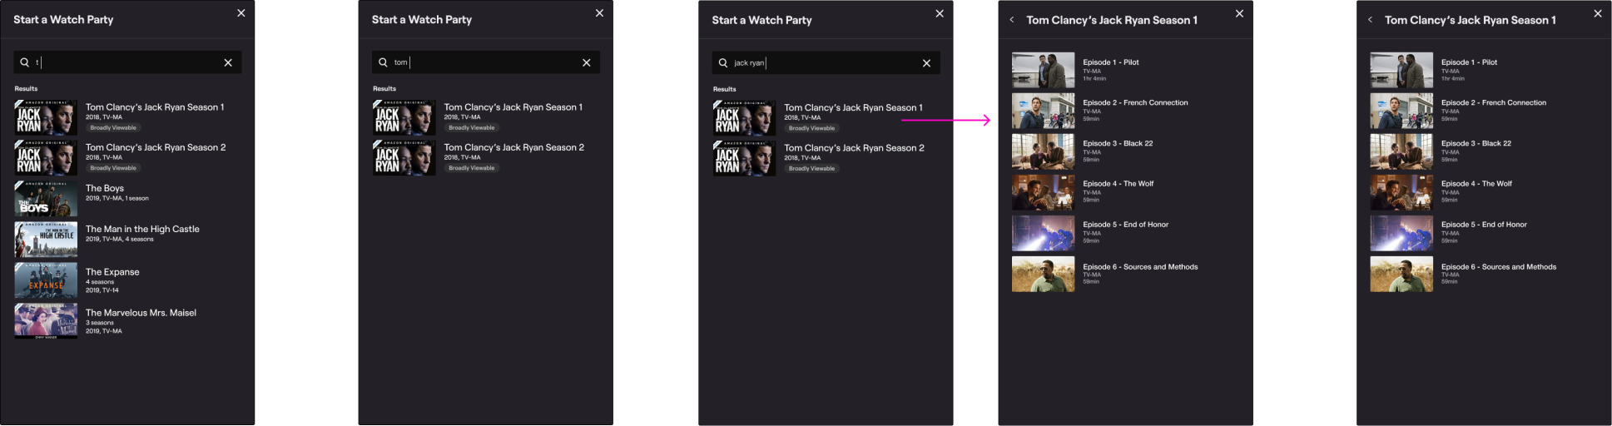The image size is (1612, 426).
Task: Click Season 1 poster in 't' results
Action: pos(46,118)
